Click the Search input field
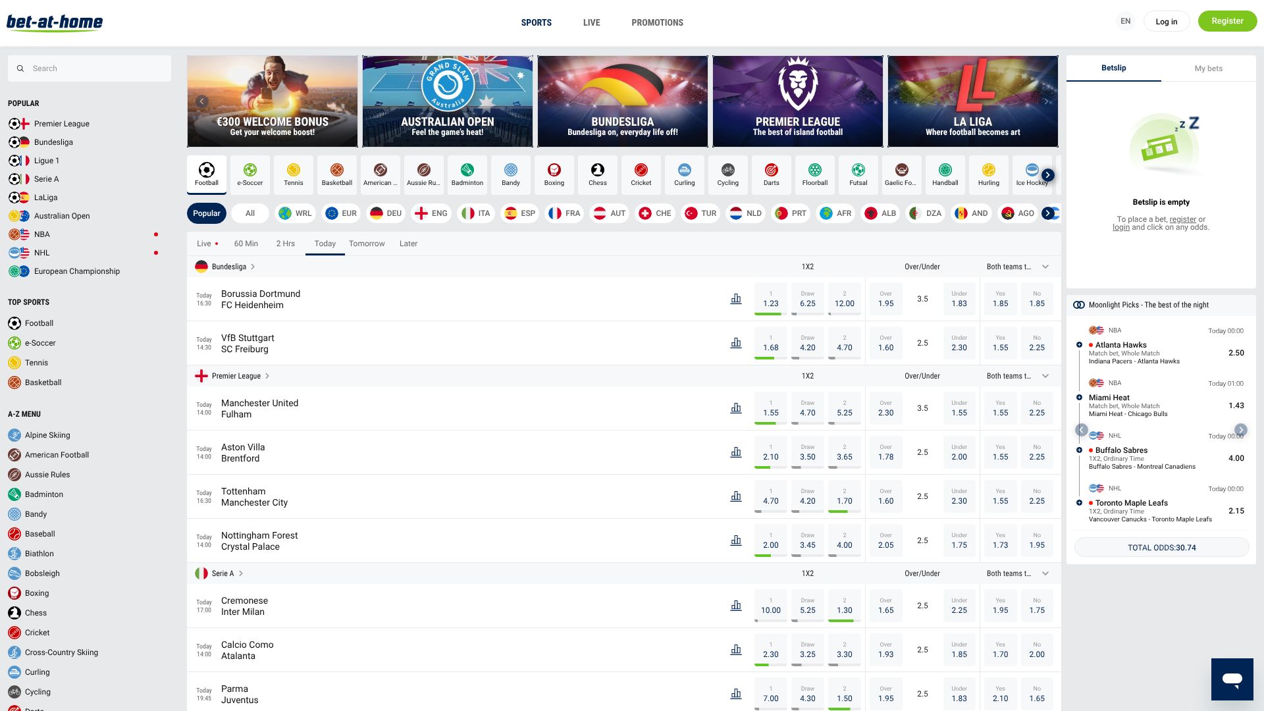This screenshot has width=1264, height=711. click(90, 68)
